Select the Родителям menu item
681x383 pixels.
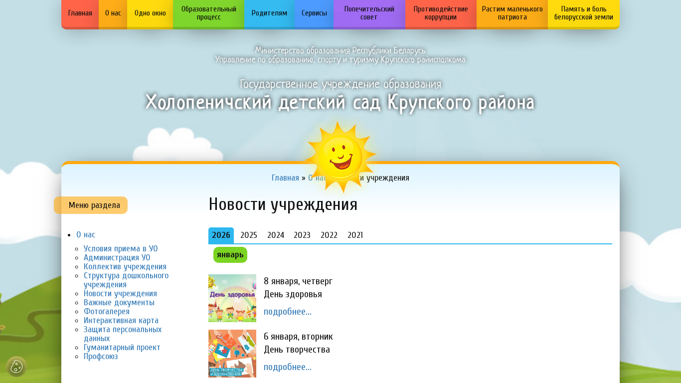(x=269, y=13)
